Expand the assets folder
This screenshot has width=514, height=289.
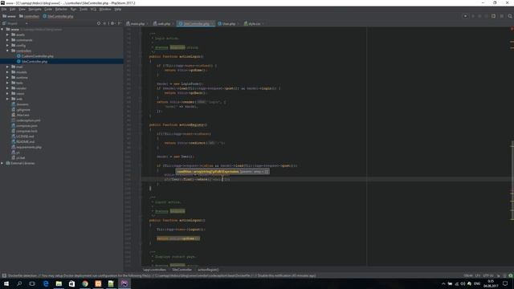click(x=7, y=35)
